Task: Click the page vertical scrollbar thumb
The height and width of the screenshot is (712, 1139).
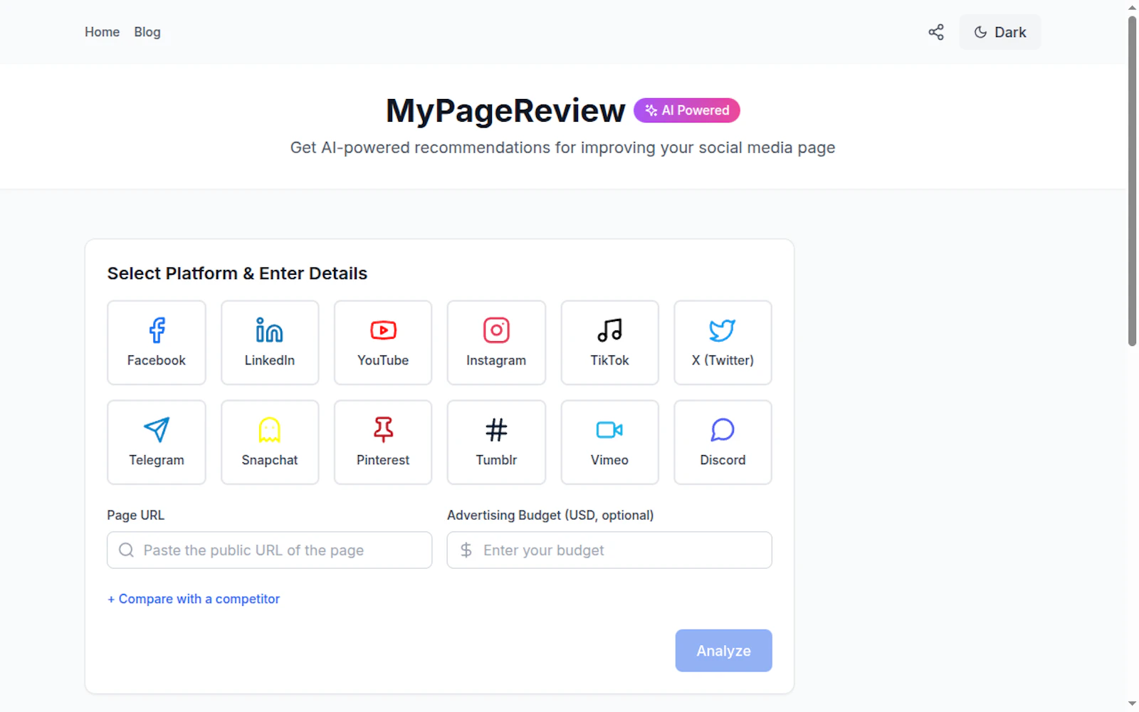Action: point(1132,181)
